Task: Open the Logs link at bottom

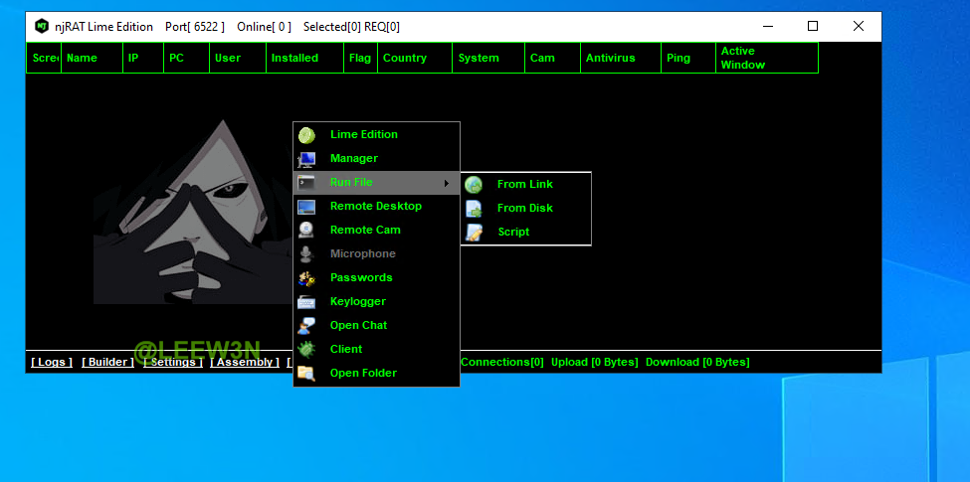Action: [x=52, y=362]
